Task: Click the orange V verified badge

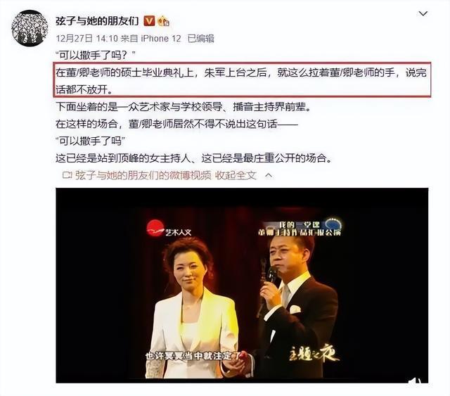Action: (x=149, y=21)
